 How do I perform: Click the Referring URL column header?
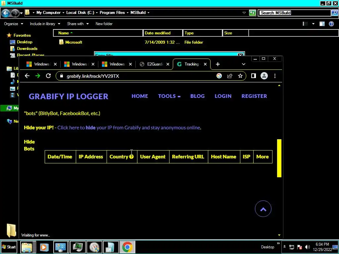(188, 157)
